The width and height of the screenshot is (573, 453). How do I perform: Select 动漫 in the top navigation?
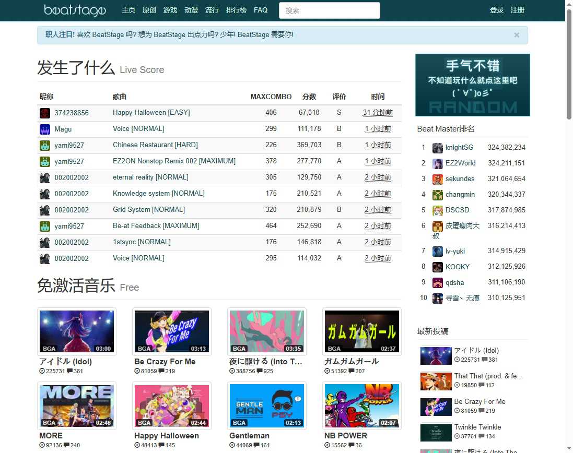191,10
